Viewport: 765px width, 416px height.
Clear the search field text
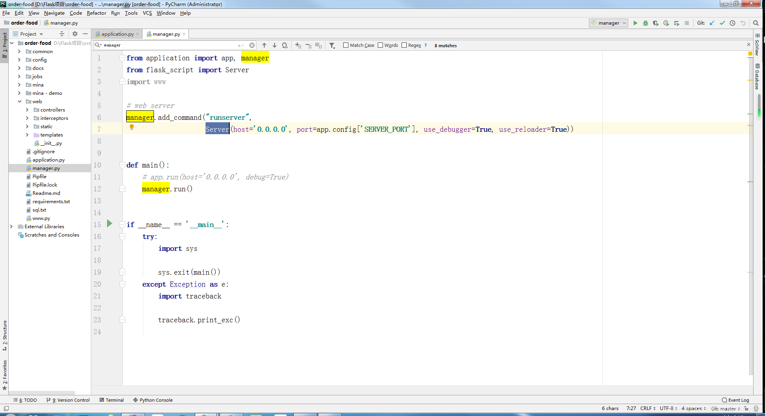(x=252, y=45)
